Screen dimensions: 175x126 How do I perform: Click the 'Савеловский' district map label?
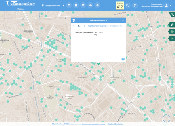tap(139, 63)
